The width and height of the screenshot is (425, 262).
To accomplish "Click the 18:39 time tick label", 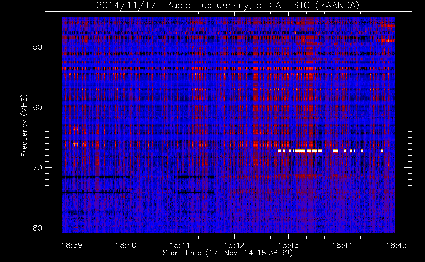I will click(x=72, y=245).
